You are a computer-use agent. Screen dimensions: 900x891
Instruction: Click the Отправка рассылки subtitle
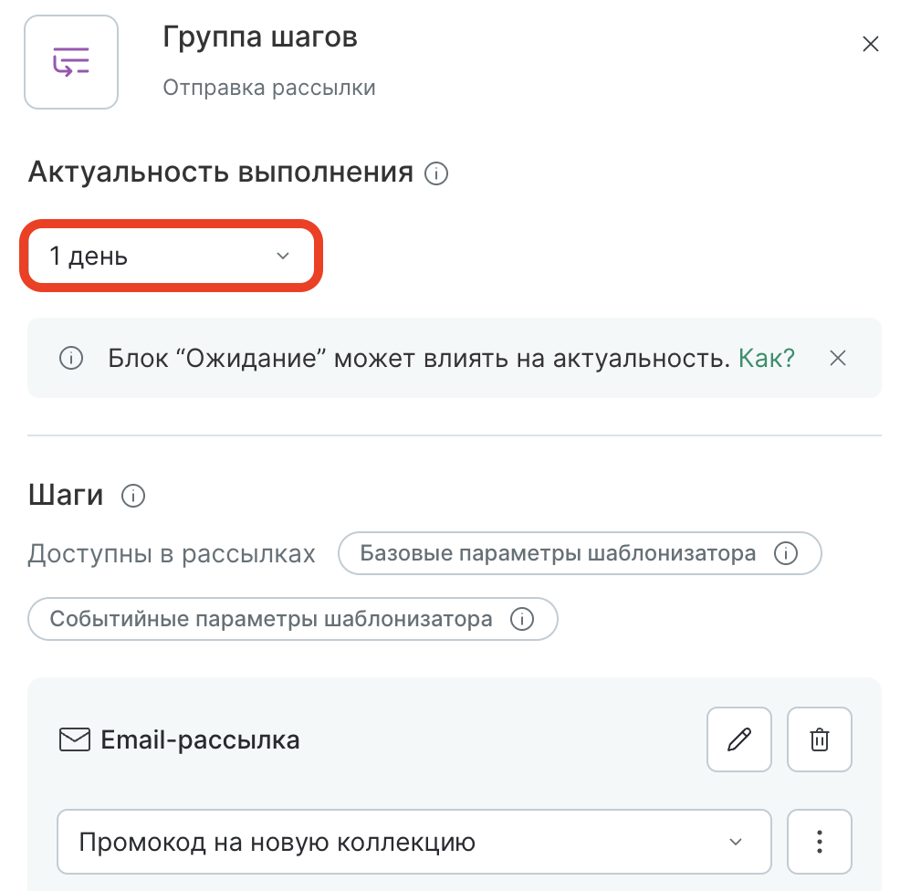(x=269, y=89)
